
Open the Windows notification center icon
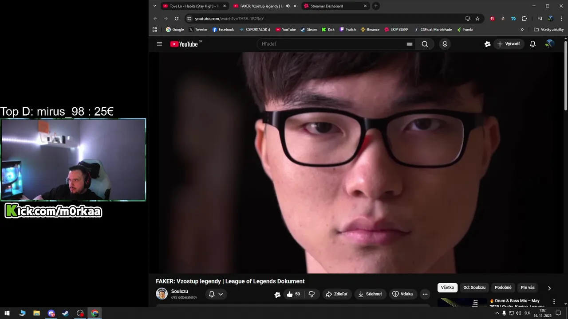point(558,313)
